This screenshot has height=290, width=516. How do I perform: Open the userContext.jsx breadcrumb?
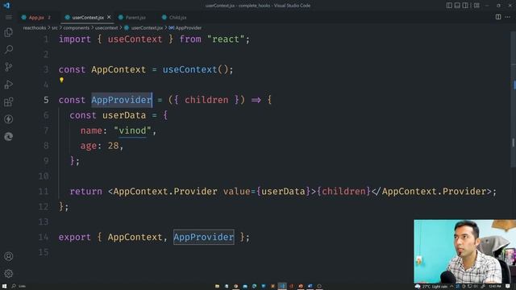pos(144,28)
